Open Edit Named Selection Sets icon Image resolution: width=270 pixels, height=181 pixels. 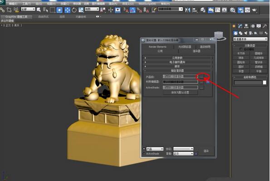click(x=154, y=10)
